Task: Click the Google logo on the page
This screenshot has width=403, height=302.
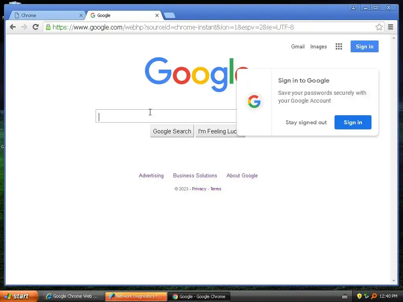Action: coord(191,74)
